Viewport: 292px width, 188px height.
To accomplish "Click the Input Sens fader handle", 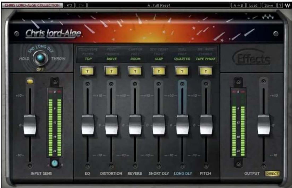I will 30,125.
